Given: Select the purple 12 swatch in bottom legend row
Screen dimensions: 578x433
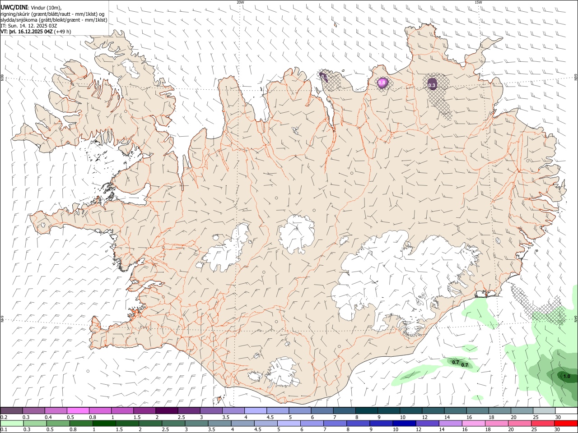Looking at the screenshot, I should click(x=427, y=424).
